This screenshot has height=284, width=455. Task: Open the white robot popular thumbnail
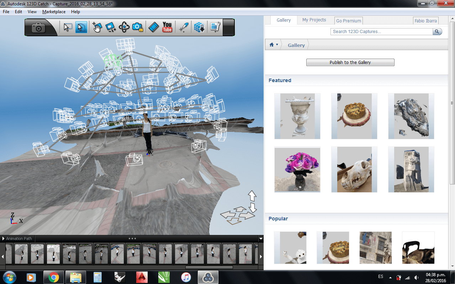[290, 248]
